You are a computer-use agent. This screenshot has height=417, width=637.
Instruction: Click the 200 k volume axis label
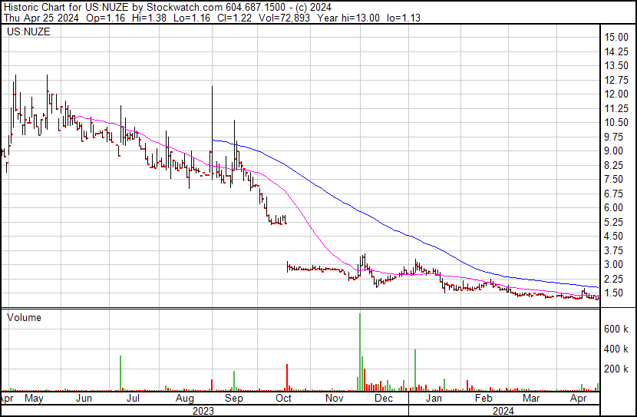[616, 369]
